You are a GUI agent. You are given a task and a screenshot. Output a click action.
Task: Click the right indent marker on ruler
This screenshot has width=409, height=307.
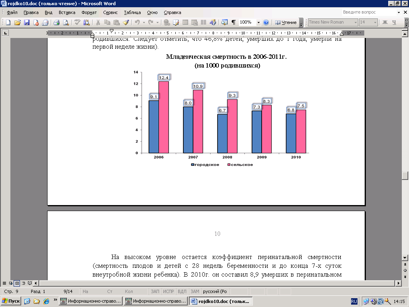(342, 34)
